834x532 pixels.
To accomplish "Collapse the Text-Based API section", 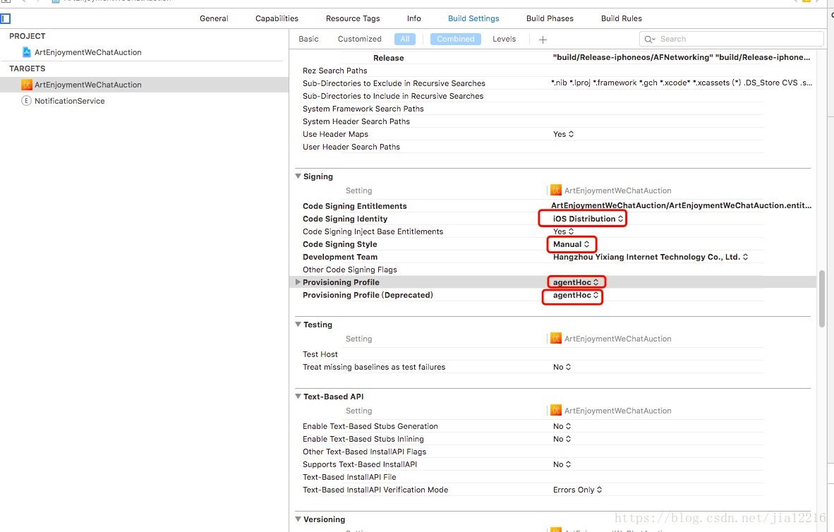I will [x=298, y=396].
